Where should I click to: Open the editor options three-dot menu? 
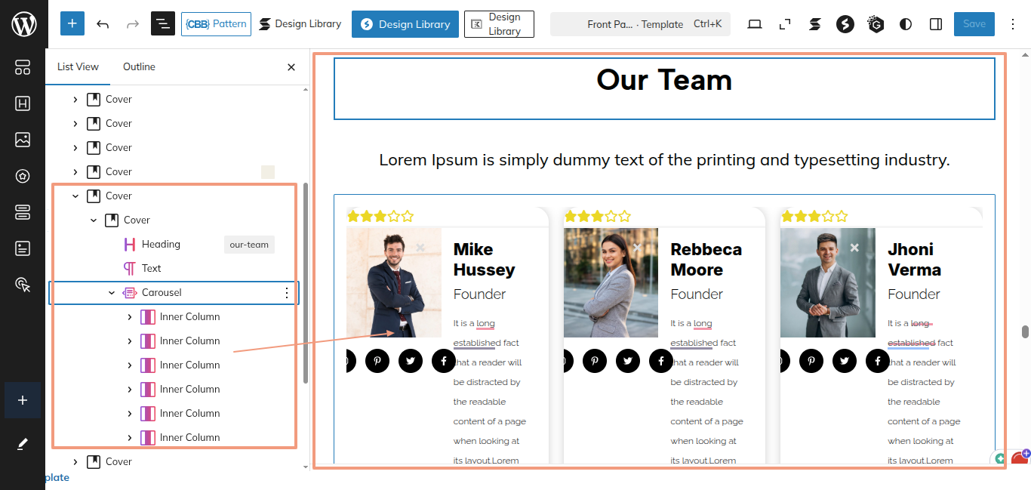[1013, 24]
